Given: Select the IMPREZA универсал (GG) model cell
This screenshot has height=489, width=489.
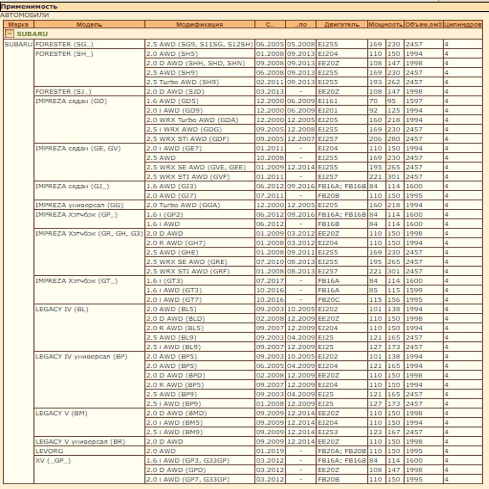Looking at the screenshot, I should (x=79, y=205).
